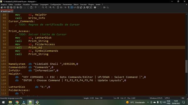
Task: Open the Windows Start menu
Action: click(3, 102)
